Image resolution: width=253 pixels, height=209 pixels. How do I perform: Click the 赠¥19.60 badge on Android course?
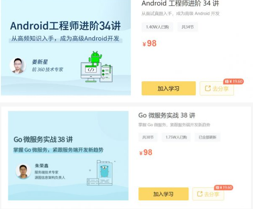(x=234, y=81)
